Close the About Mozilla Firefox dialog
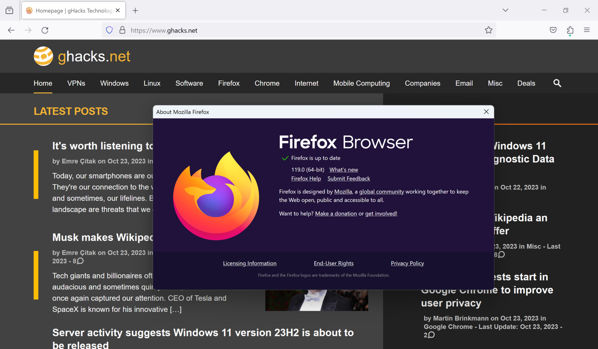598x349 pixels. coord(486,111)
